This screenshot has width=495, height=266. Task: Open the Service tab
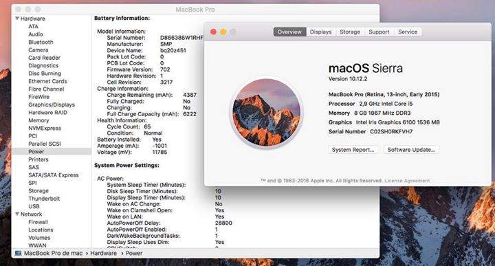click(x=408, y=32)
